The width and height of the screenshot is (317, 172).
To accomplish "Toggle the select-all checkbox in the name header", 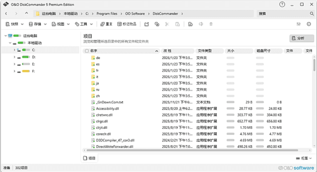I will [x=87, y=51].
